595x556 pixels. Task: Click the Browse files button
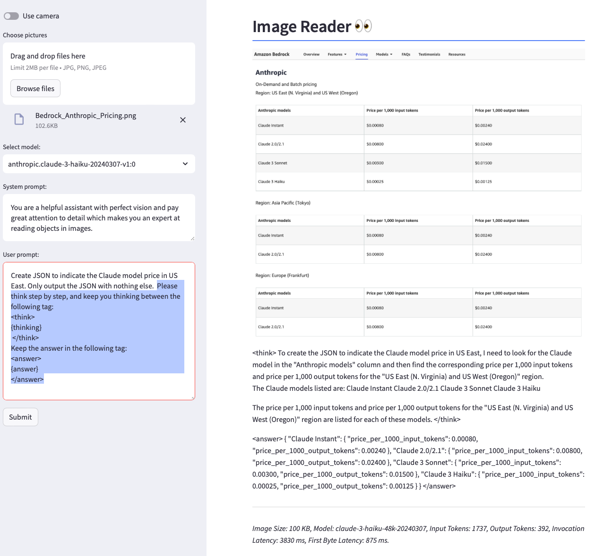click(x=35, y=88)
